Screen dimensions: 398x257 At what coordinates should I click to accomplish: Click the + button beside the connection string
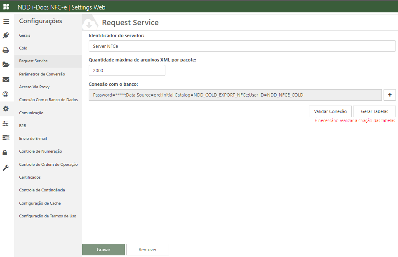click(389, 94)
